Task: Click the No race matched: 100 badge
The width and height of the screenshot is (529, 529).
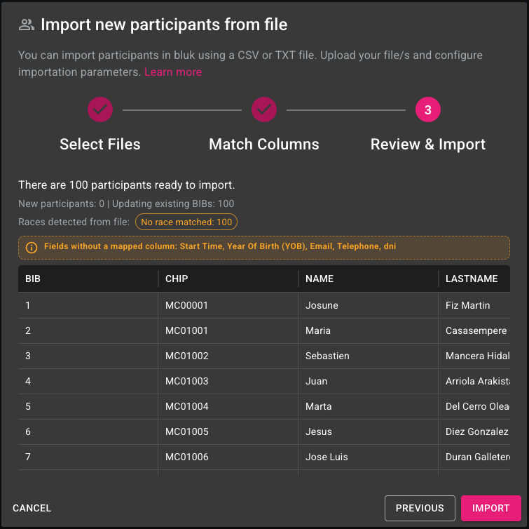Action: (x=186, y=222)
